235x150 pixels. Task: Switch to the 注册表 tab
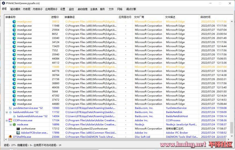94,9
